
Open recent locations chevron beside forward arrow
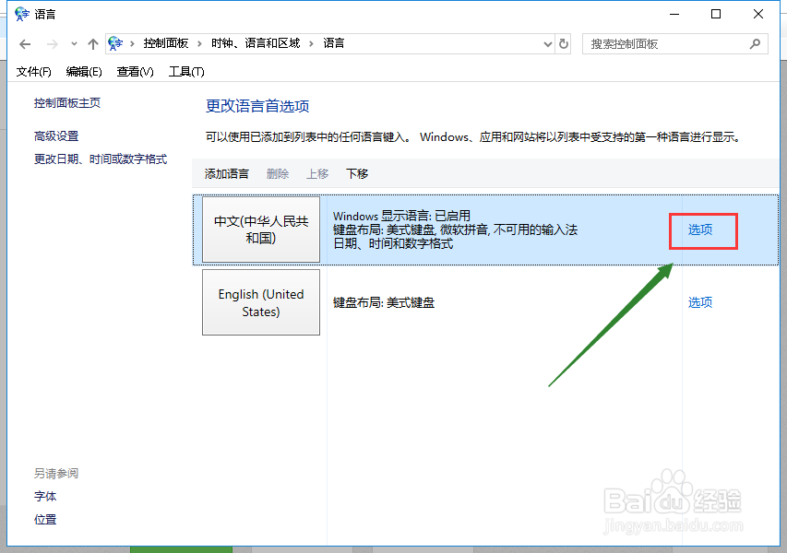click(x=73, y=43)
